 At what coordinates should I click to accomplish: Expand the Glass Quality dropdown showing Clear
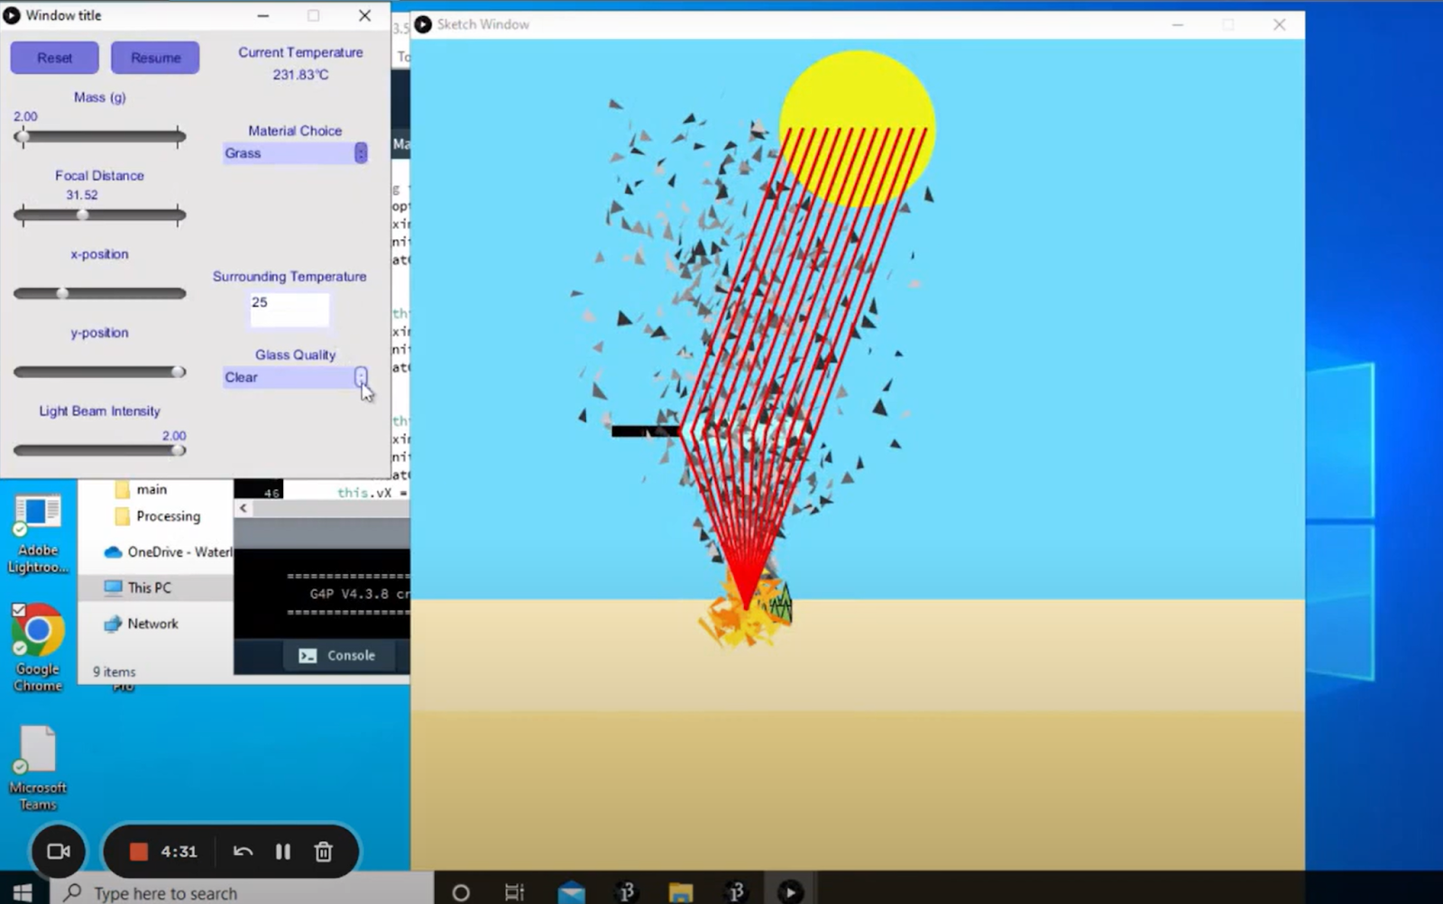coord(295,377)
